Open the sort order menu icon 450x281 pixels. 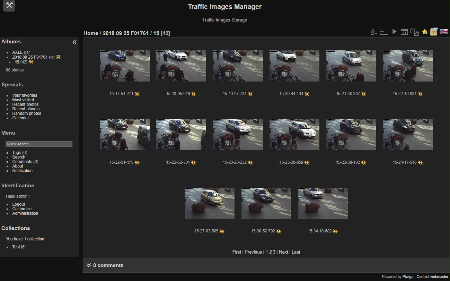[374, 32]
